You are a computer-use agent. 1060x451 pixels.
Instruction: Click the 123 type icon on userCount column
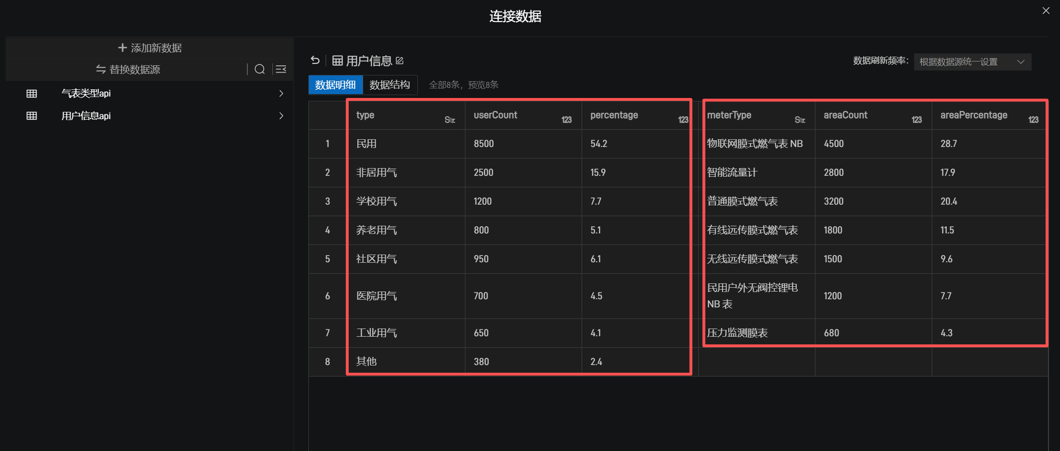pyautogui.click(x=566, y=120)
